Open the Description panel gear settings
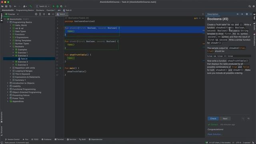 (247, 14)
